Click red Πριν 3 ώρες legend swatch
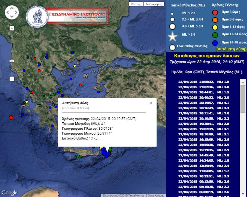Image resolution: width=248 pixels, height=198 pixels. pyautogui.click(x=215, y=12)
